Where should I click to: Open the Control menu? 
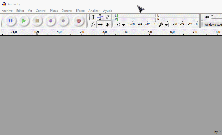tap(41, 11)
